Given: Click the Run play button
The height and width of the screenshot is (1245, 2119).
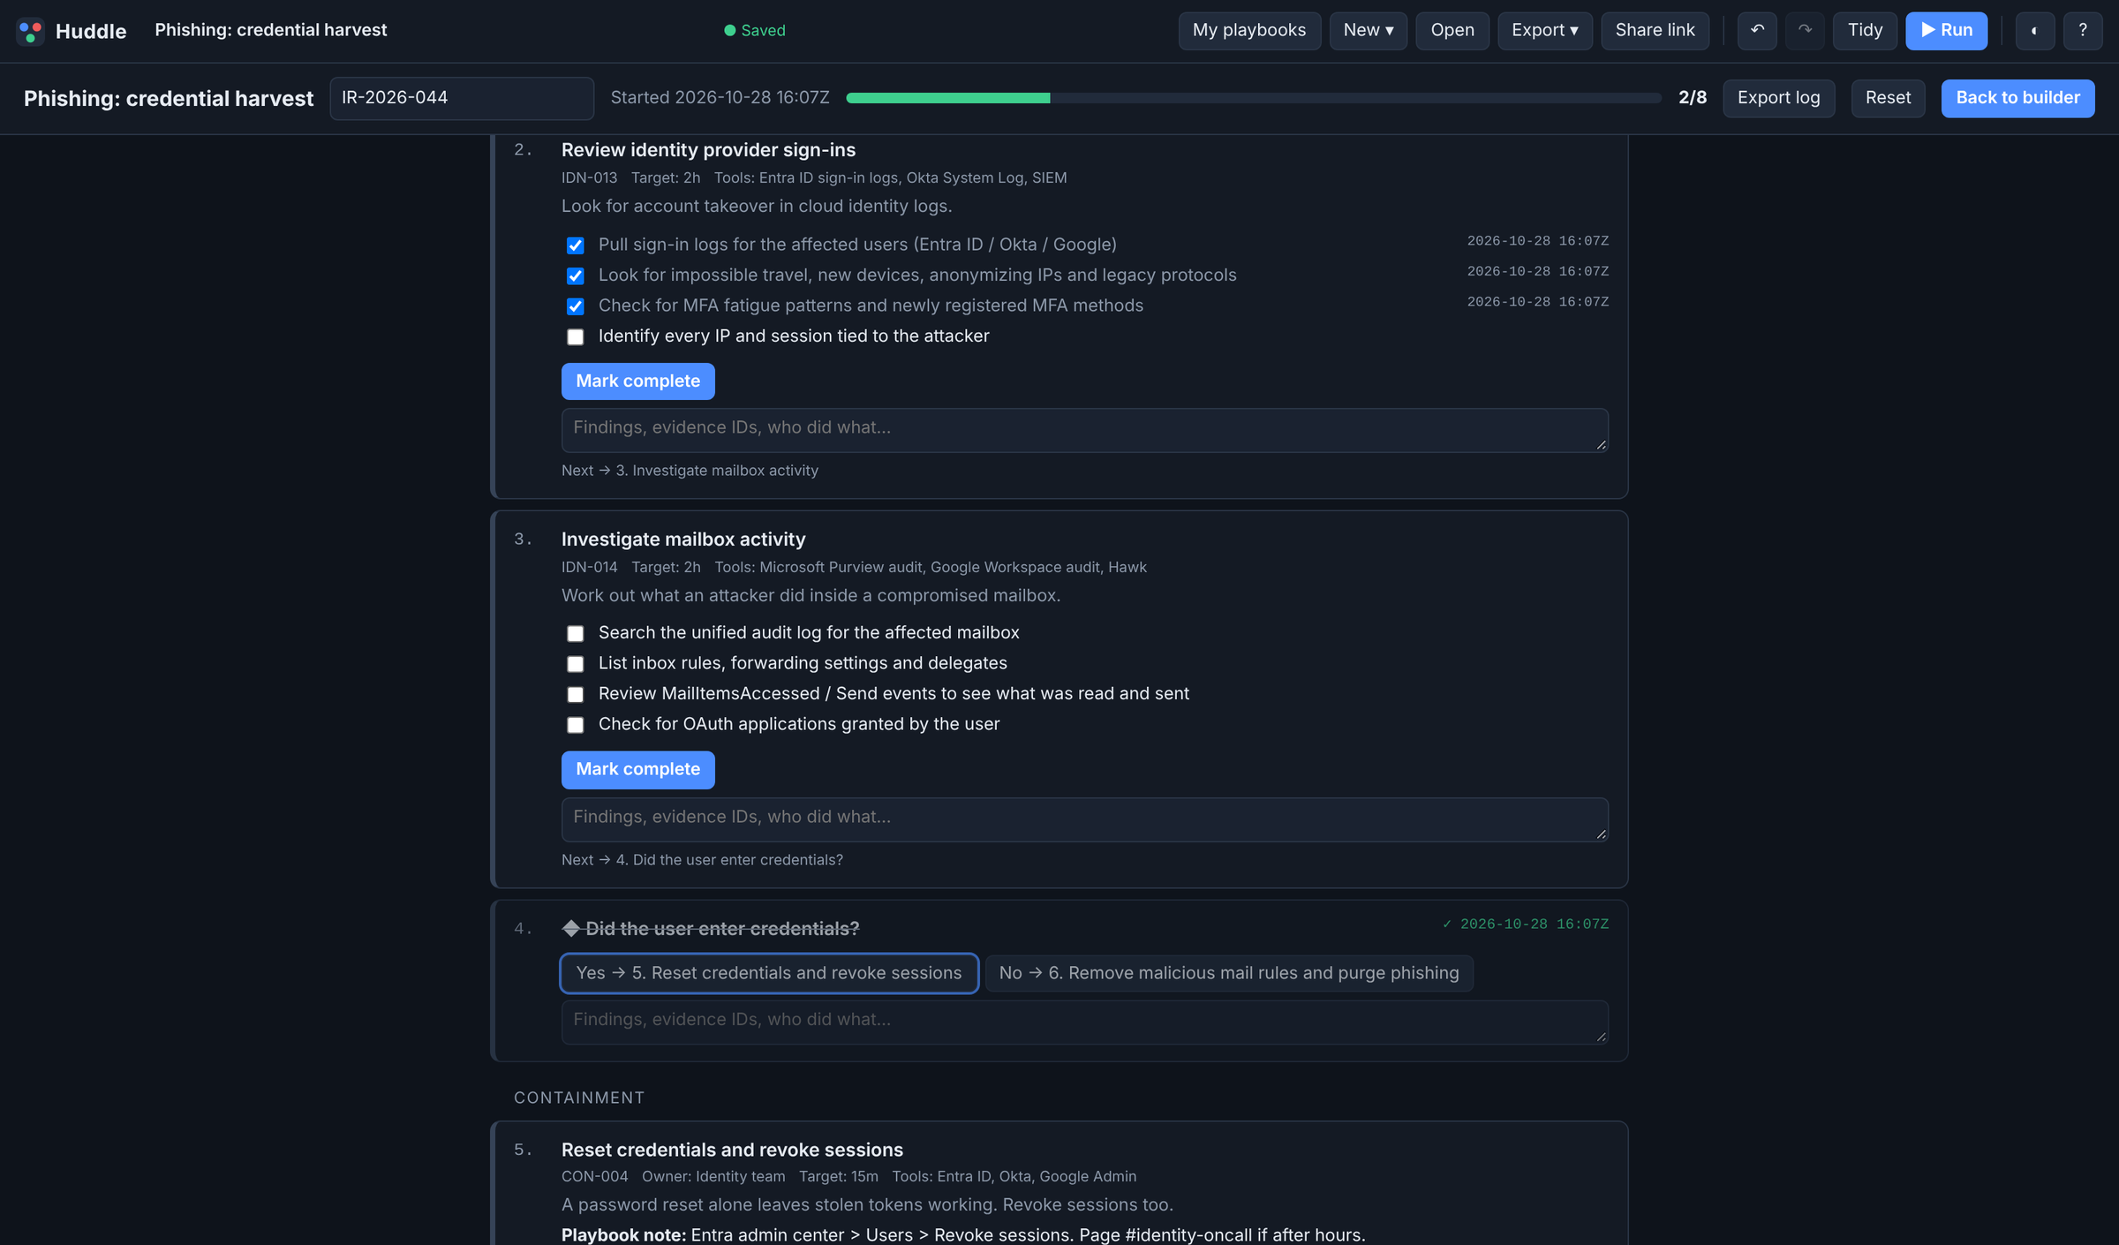Looking at the screenshot, I should click(1946, 31).
